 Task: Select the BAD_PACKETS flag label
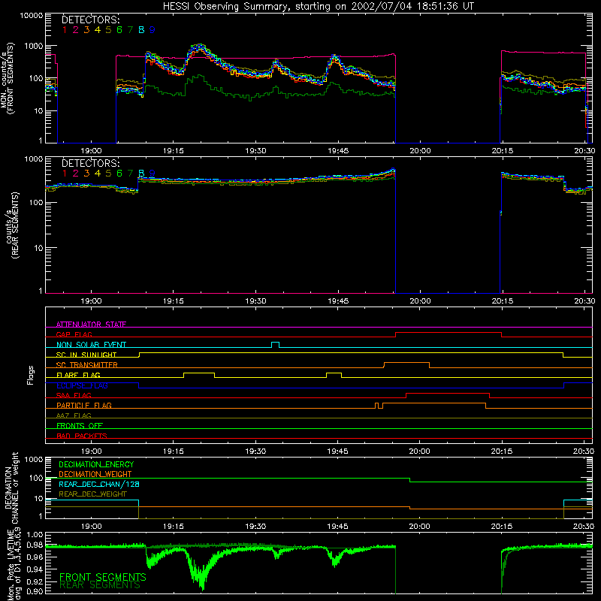point(82,436)
